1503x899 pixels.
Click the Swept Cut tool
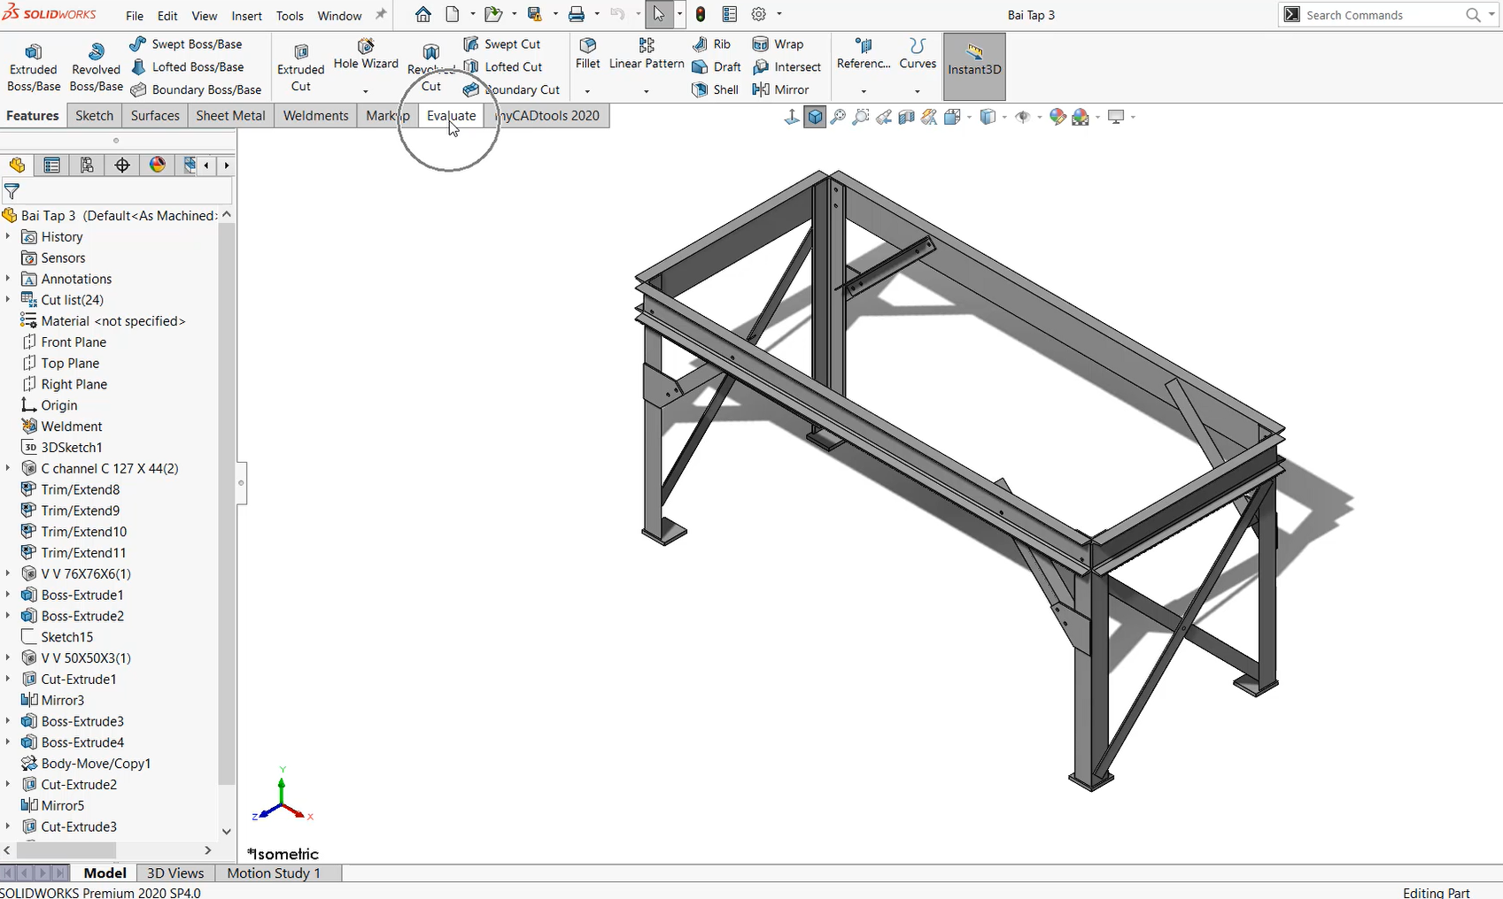(502, 44)
